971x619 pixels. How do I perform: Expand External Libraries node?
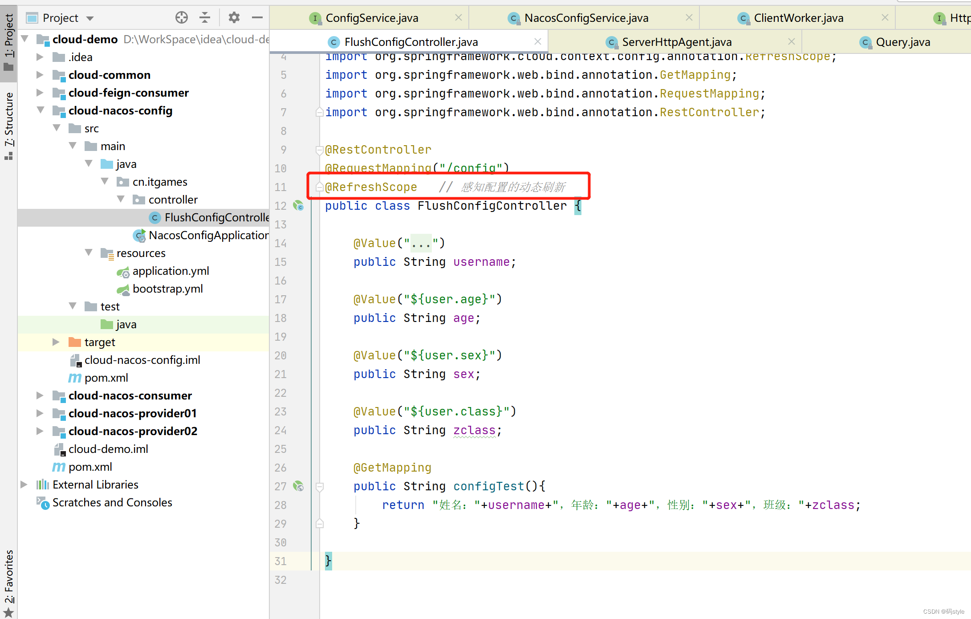tap(24, 484)
